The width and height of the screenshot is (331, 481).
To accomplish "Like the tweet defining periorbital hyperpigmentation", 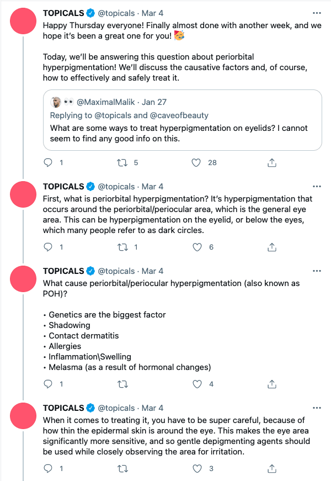I will coord(196,247).
